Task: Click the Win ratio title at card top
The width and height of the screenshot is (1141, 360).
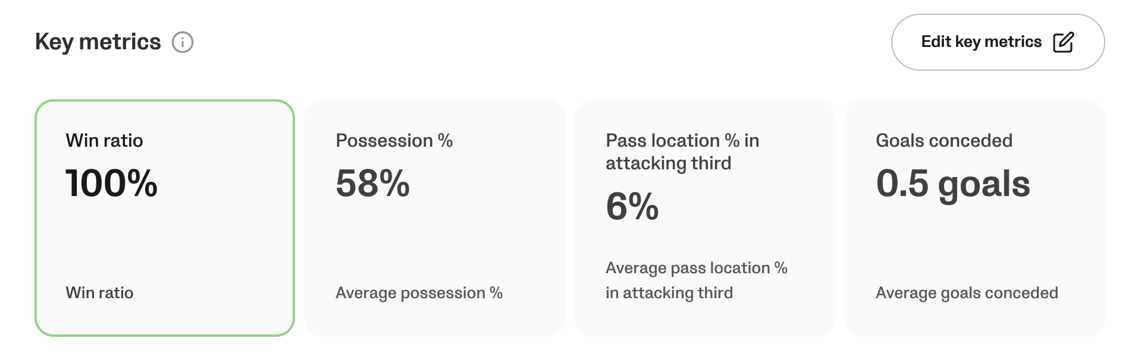Action: click(104, 141)
